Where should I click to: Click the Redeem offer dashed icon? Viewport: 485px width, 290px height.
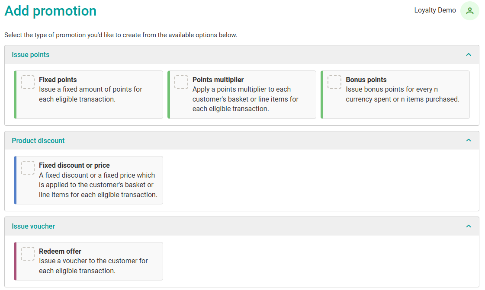point(28,254)
